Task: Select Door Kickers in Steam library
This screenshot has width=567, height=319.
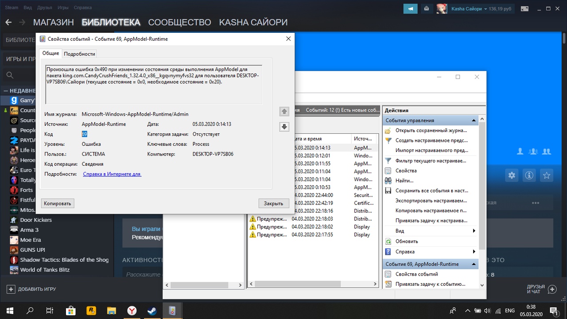Action: click(36, 220)
